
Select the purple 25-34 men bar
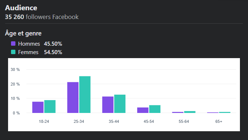pos(73,98)
